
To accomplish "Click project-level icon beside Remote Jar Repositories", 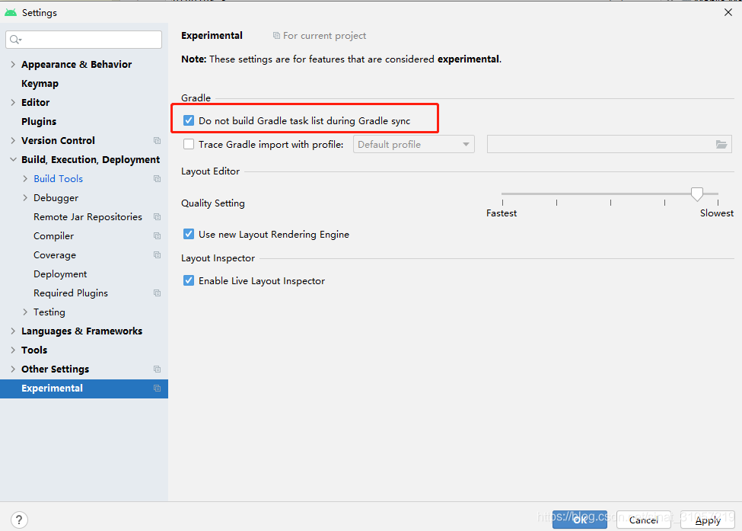I will [x=157, y=217].
